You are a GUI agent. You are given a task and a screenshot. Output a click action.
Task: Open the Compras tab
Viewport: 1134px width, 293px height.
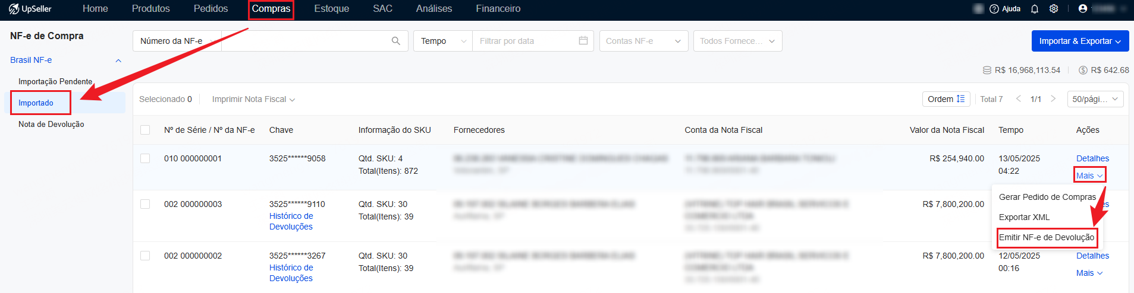click(271, 9)
